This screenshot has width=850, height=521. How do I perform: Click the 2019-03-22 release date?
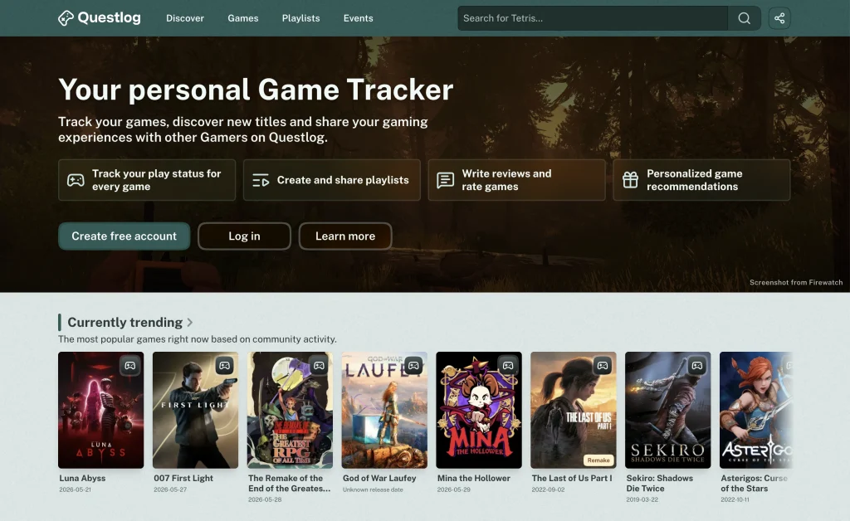pos(642,500)
